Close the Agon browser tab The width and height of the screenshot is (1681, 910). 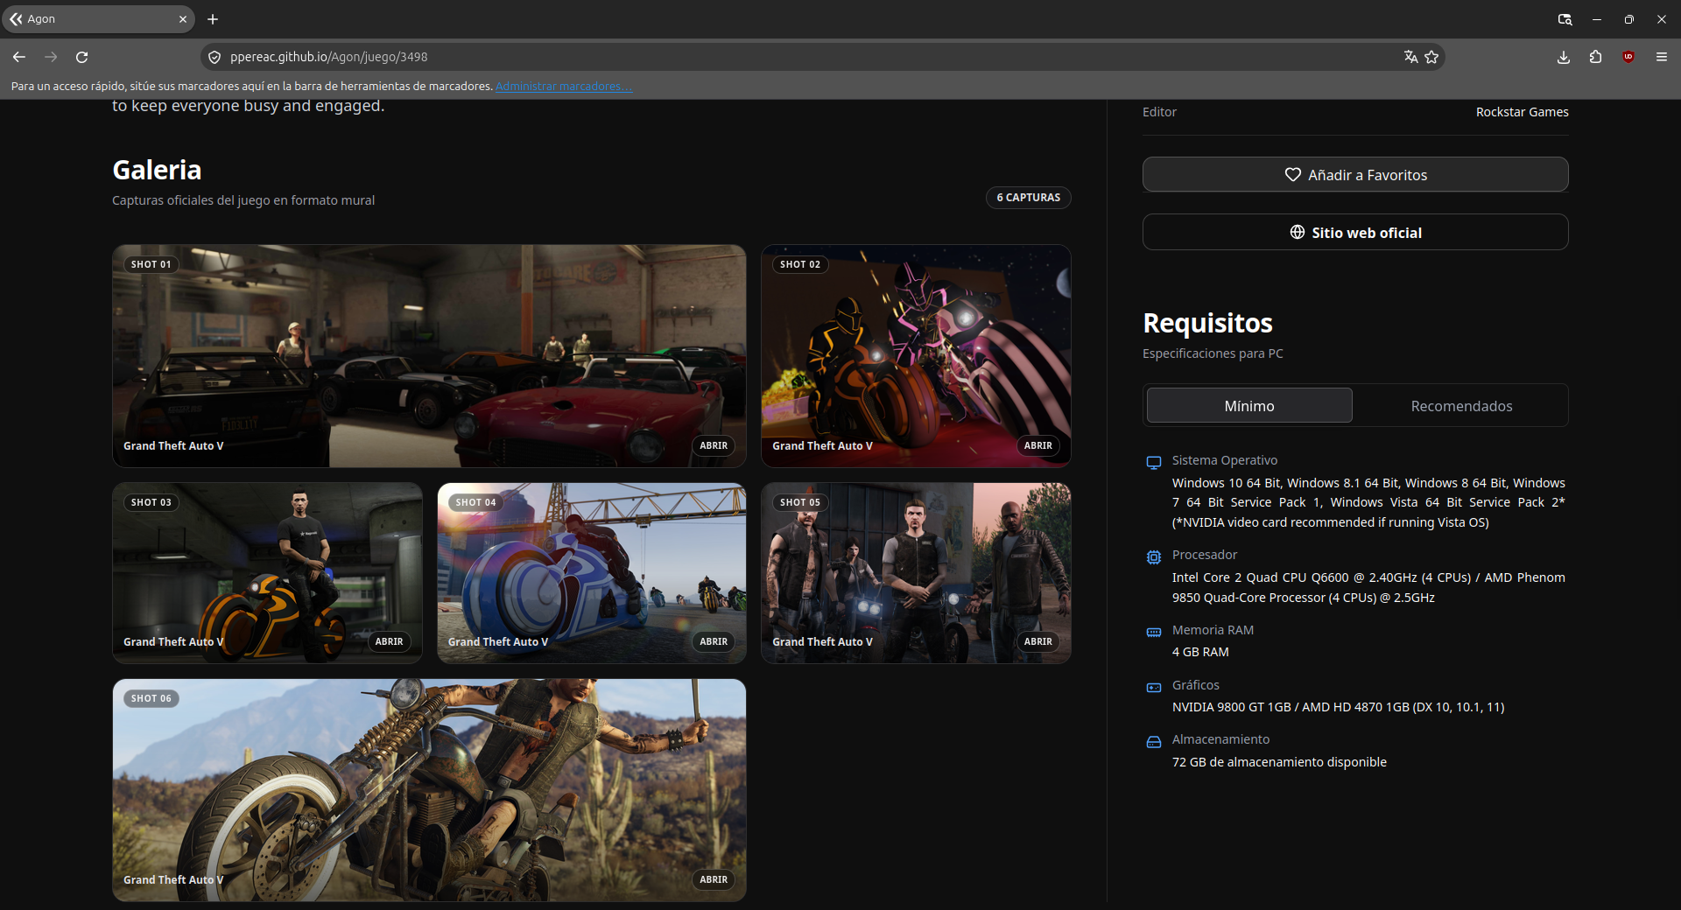pyautogui.click(x=183, y=19)
